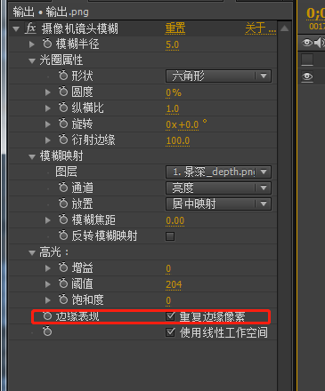Click the 输出 • 输出.png panel header
The height and width of the screenshot is (391, 325).
point(51,12)
